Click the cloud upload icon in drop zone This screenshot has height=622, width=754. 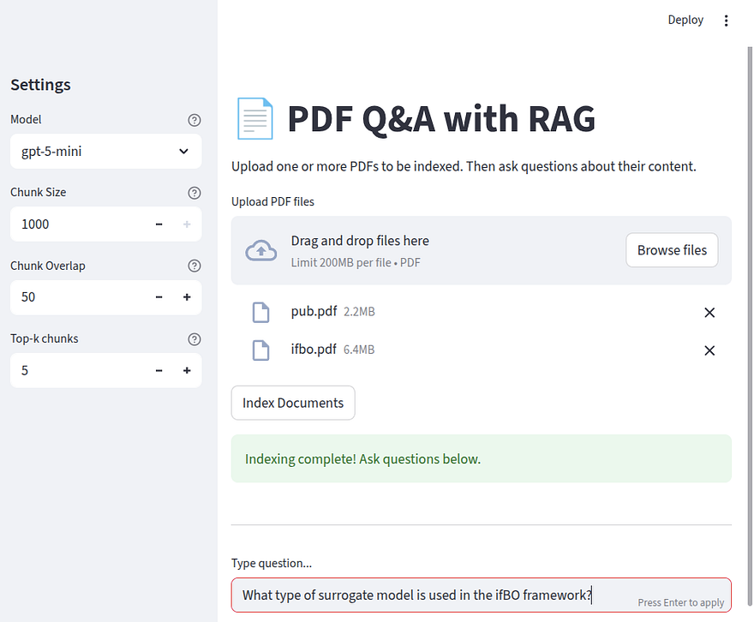pyautogui.click(x=261, y=249)
